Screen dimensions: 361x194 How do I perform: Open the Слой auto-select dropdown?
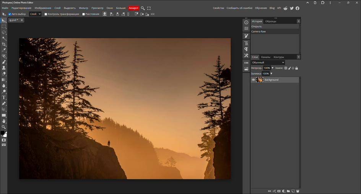point(35,14)
